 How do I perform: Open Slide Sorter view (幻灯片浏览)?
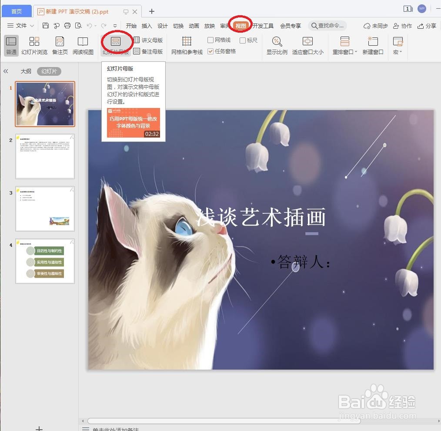[x=34, y=45]
